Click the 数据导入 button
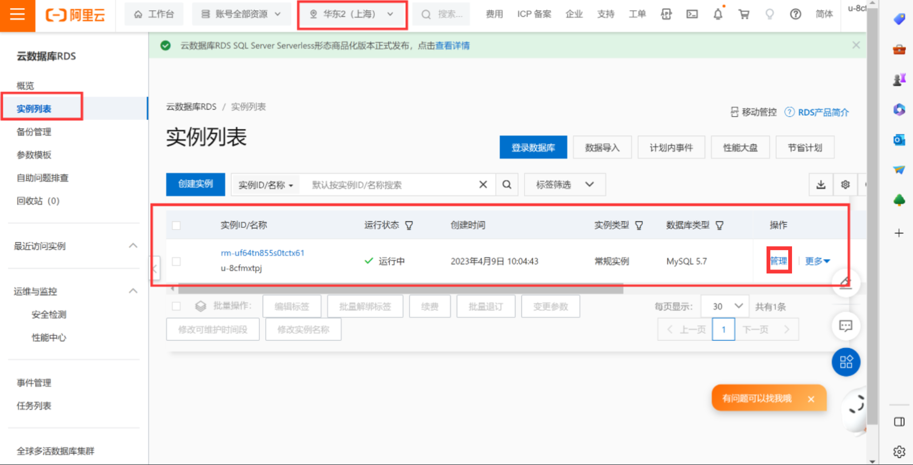This screenshot has height=465, width=913. pos(602,147)
